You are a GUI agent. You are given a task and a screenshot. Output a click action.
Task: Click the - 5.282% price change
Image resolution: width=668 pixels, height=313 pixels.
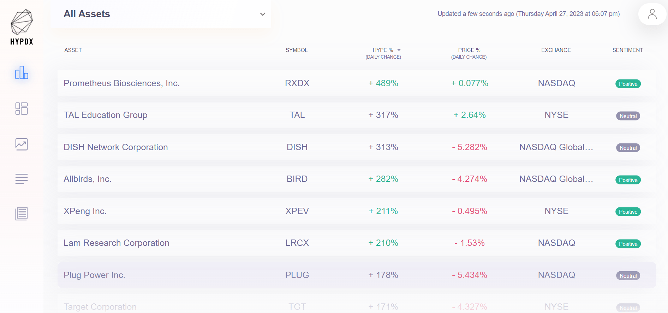tap(470, 147)
